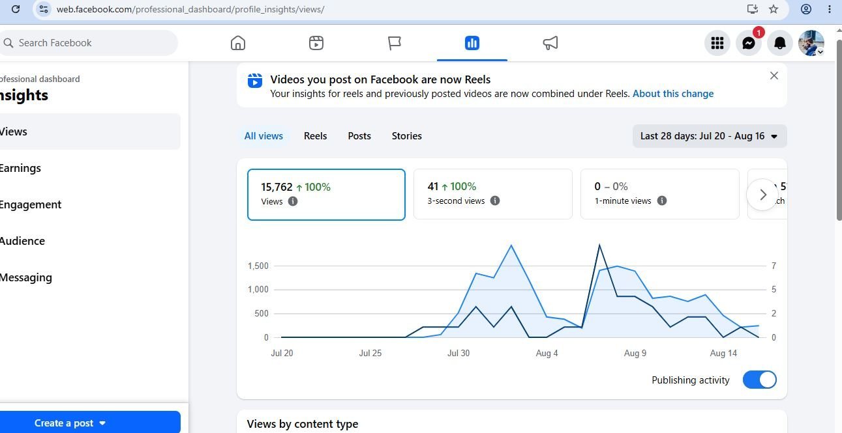842x433 pixels.
Task: Open the Chrome profile icon
Action: (806, 9)
